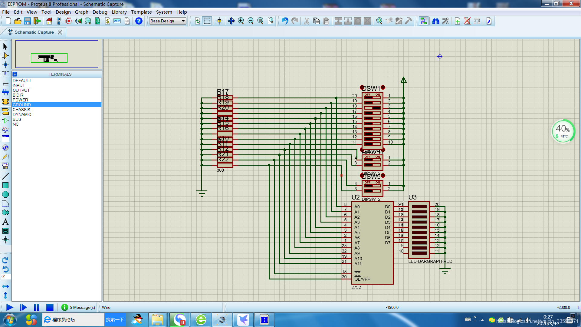Select the Selection Mode arrow tool
The width and height of the screenshot is (581, 327).
pos(5,47)
